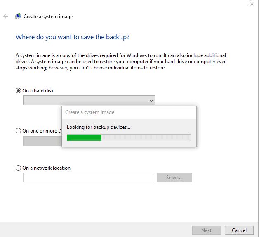Click the popup title 'Create a system image'
Image resolution: width=259 pixels, height=237 pixels.
point(89,112)
